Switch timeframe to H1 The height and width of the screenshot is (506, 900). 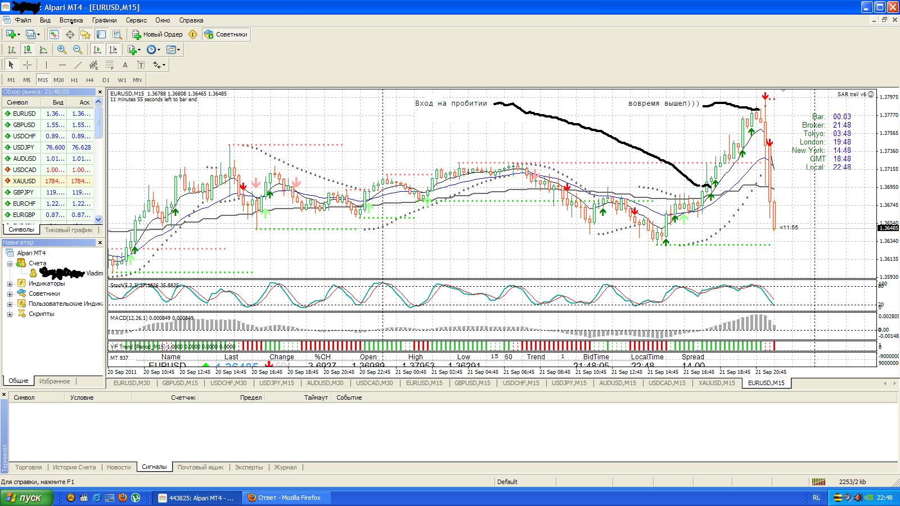(74, 80)
